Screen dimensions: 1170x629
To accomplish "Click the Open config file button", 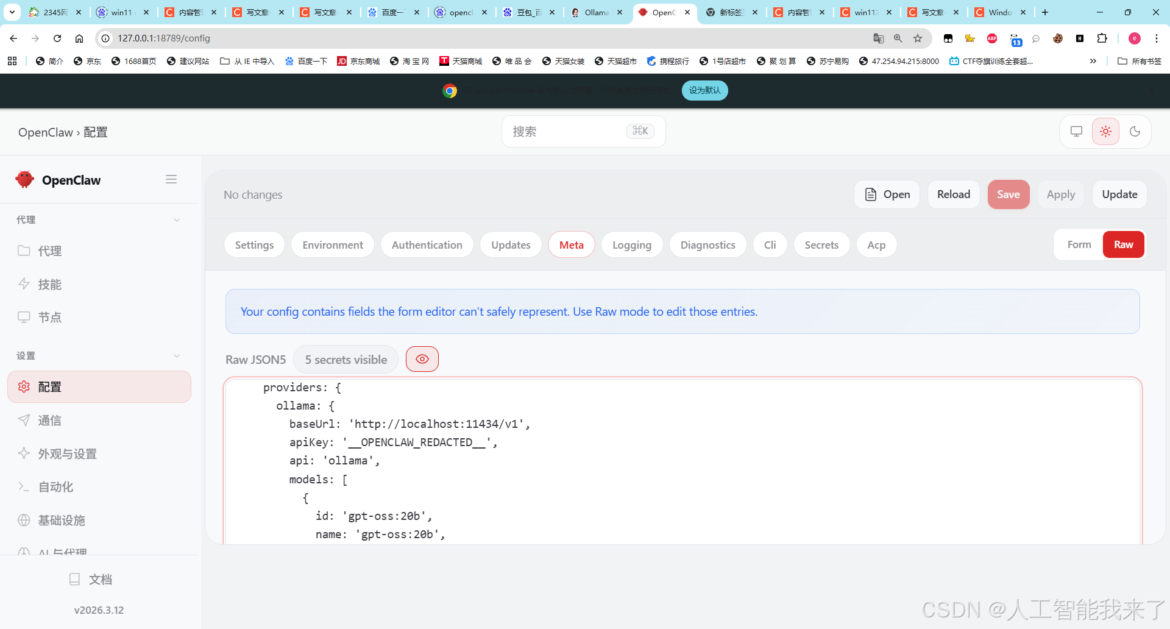I will pyautogui.click(x=887, y=194).
